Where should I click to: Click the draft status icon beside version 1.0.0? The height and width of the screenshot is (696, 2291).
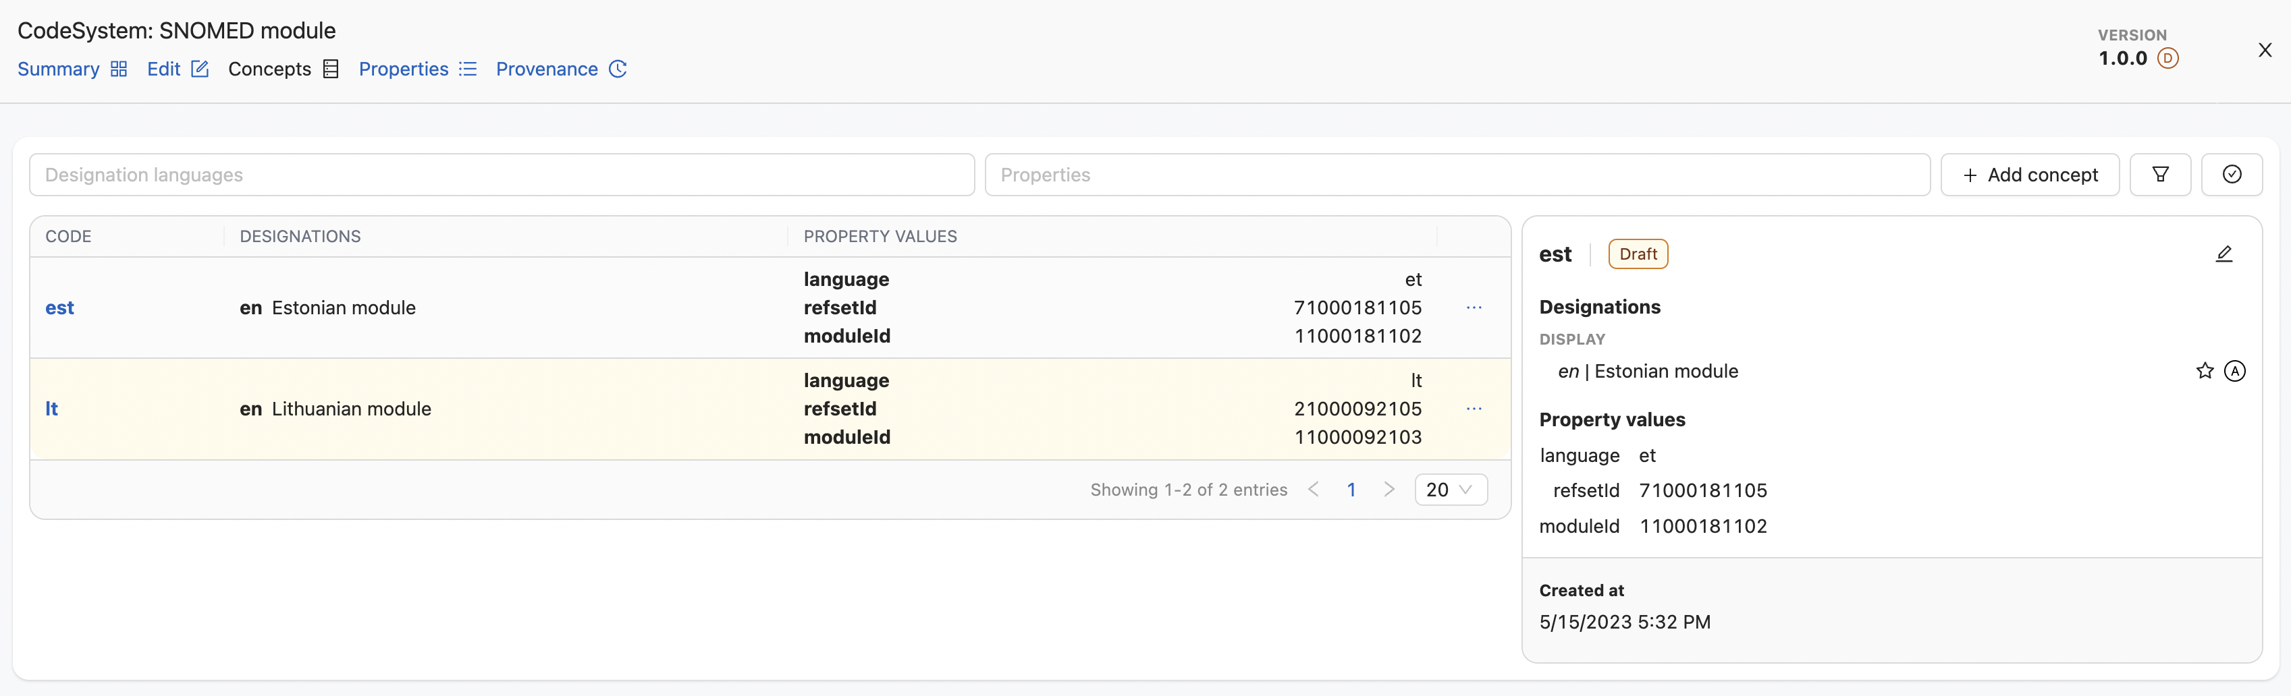2168,59
